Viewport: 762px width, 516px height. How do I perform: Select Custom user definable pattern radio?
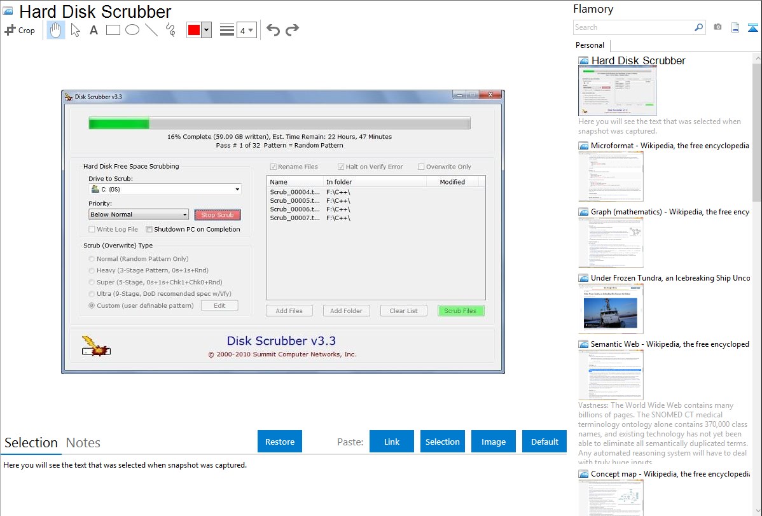(92, 305)
